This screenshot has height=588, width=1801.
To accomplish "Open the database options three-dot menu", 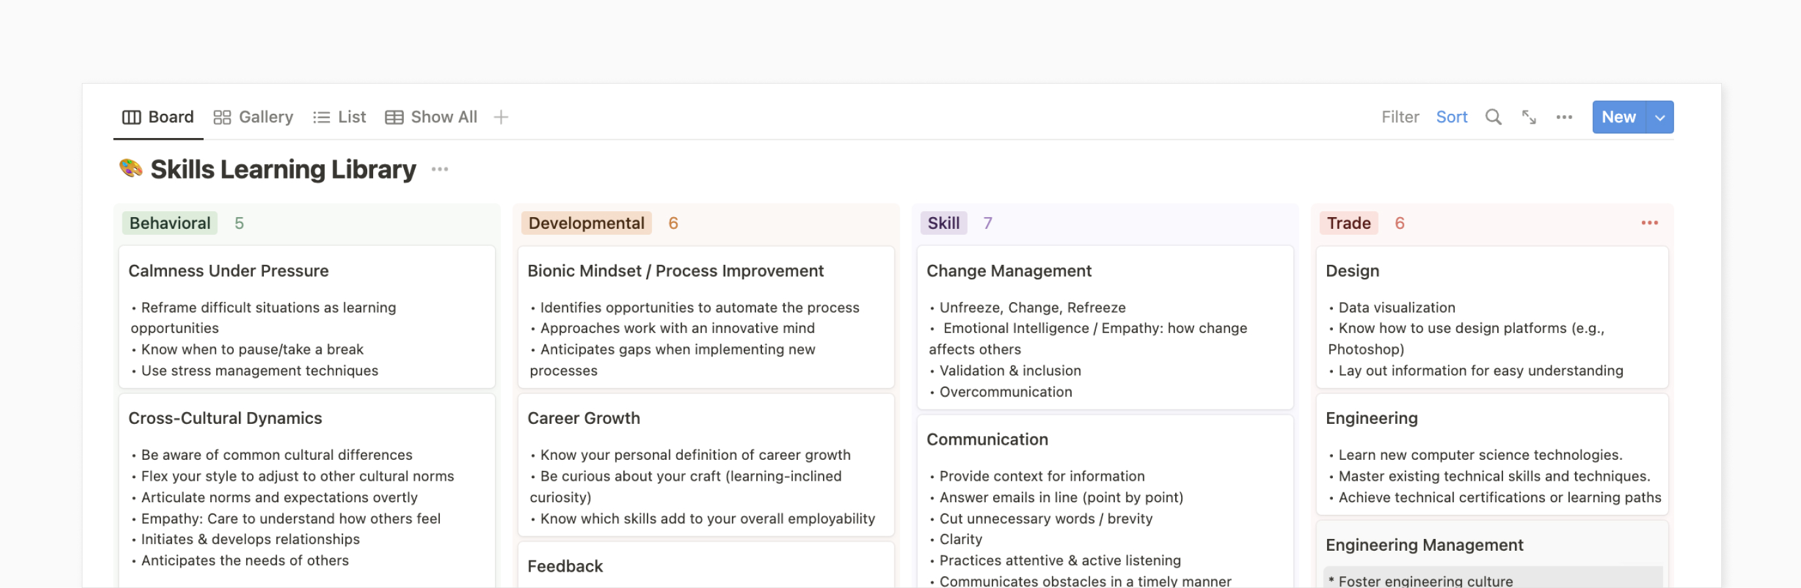I will (x=1564, y=117).
